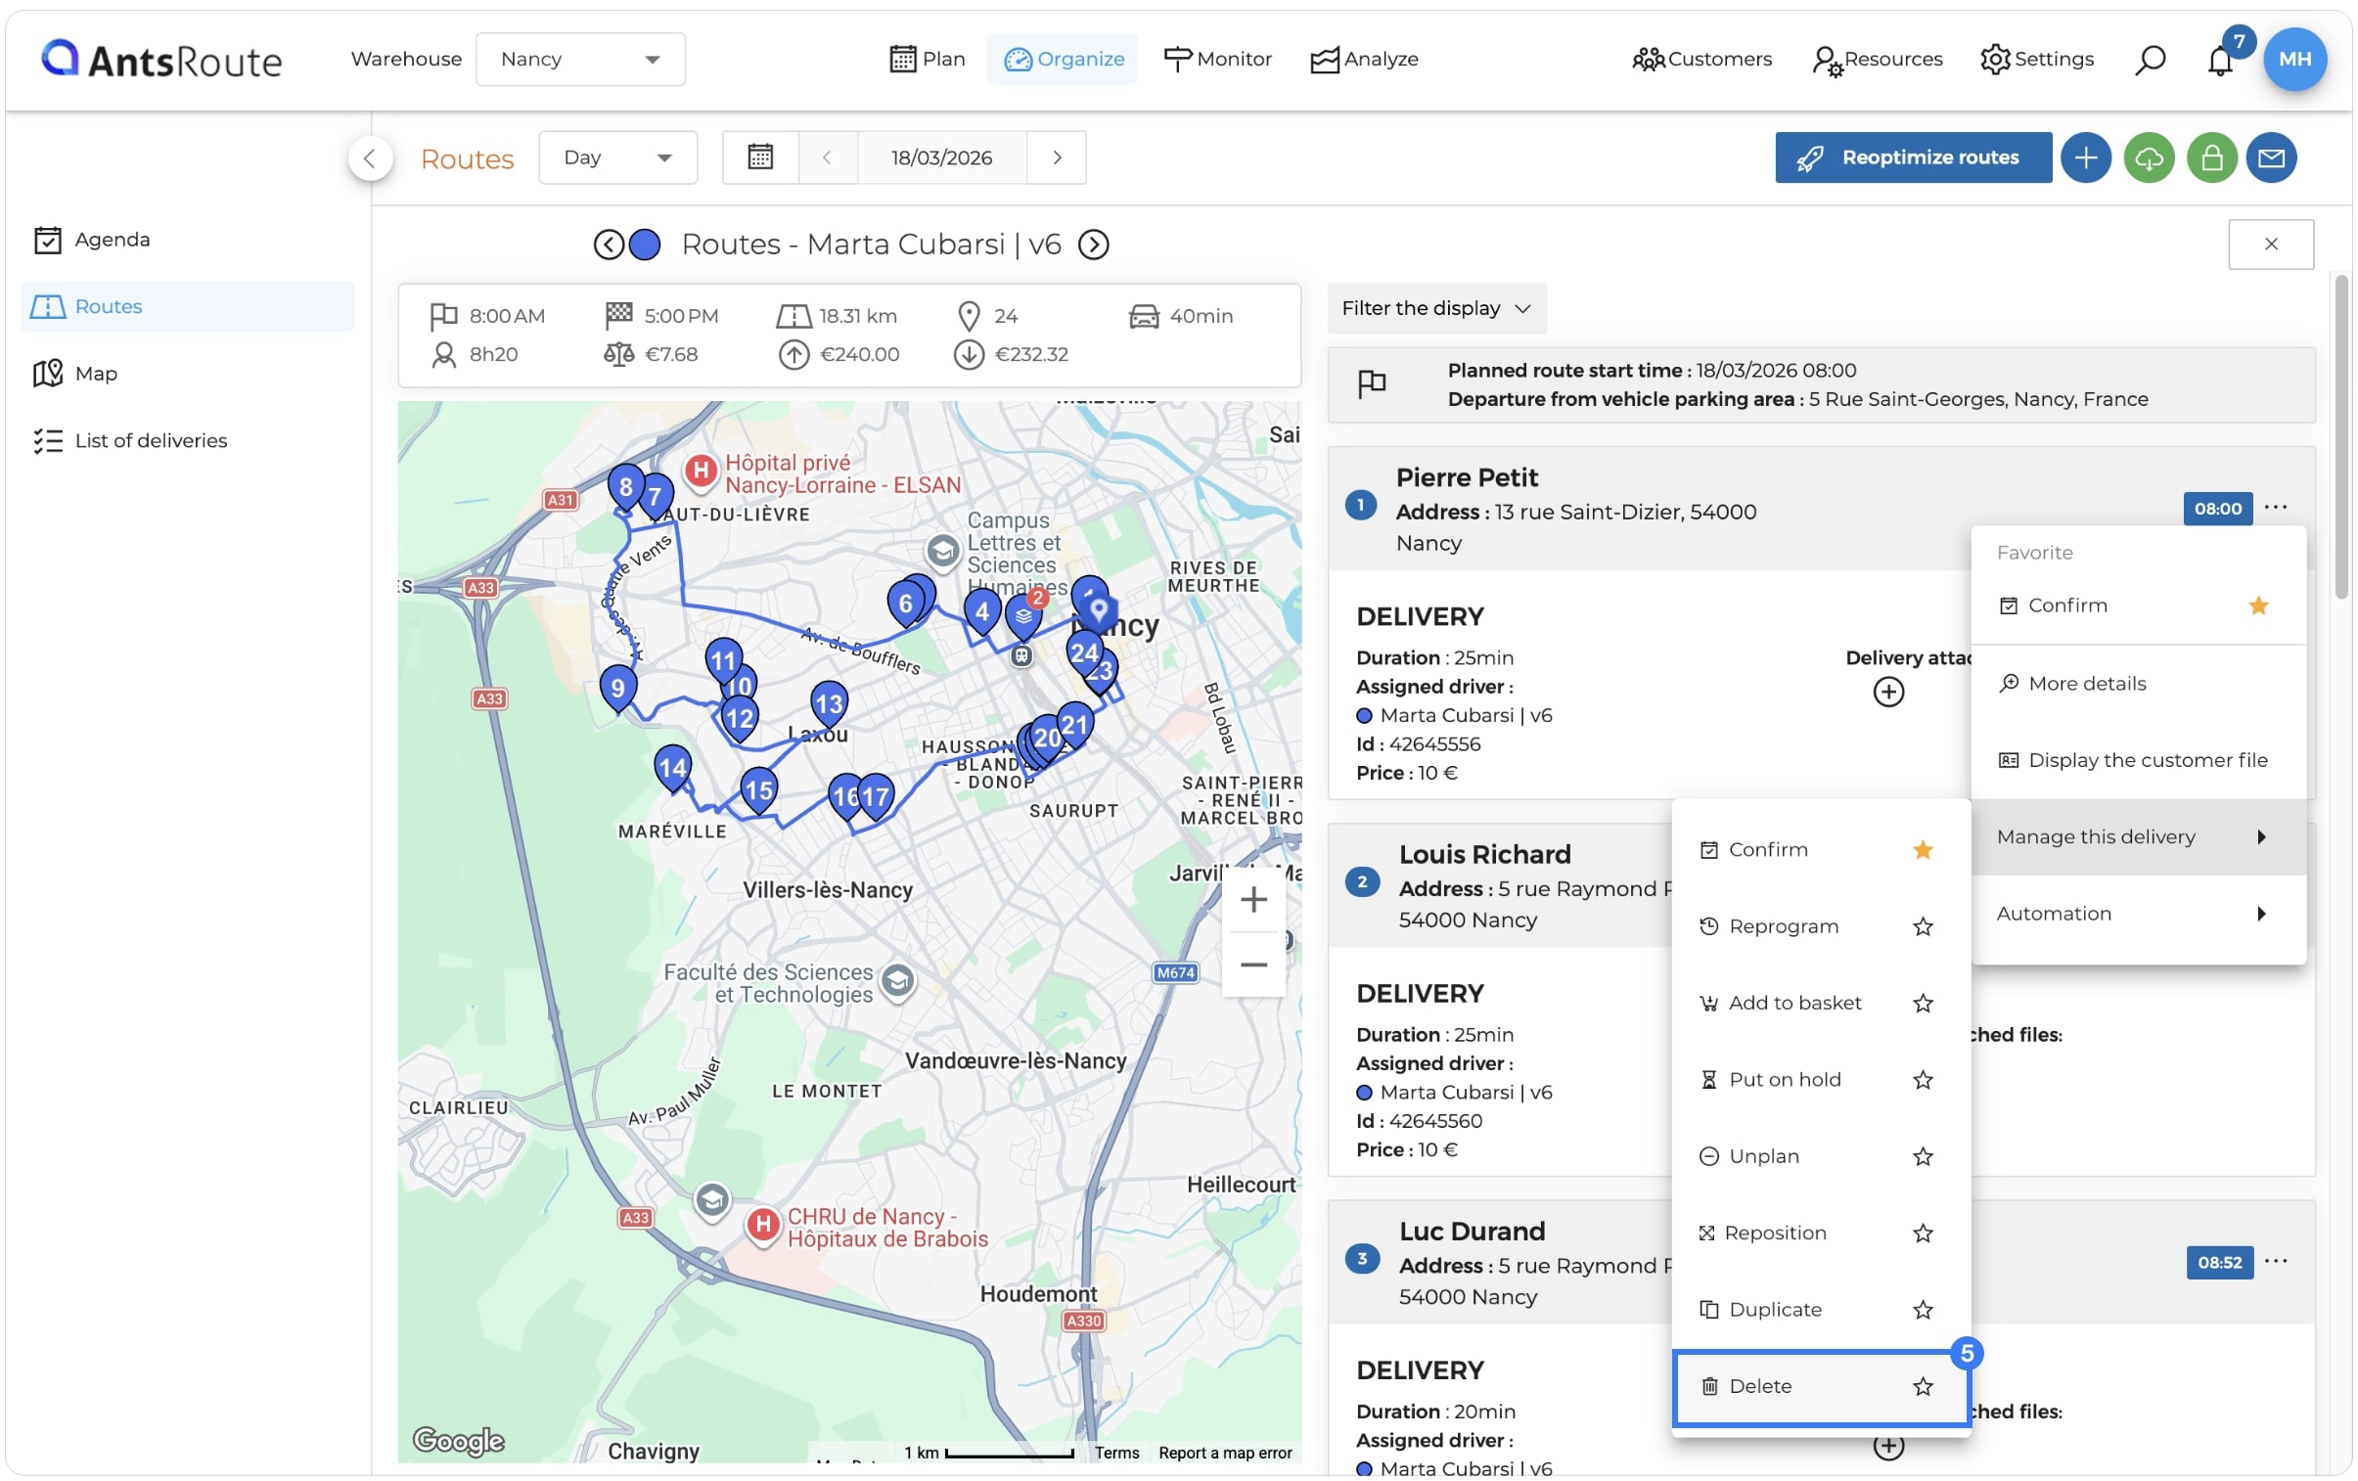Viewport: 2358px width, 1481px height.
Task: Select Put on hold menu entry
Action: pos(1785,1079)
